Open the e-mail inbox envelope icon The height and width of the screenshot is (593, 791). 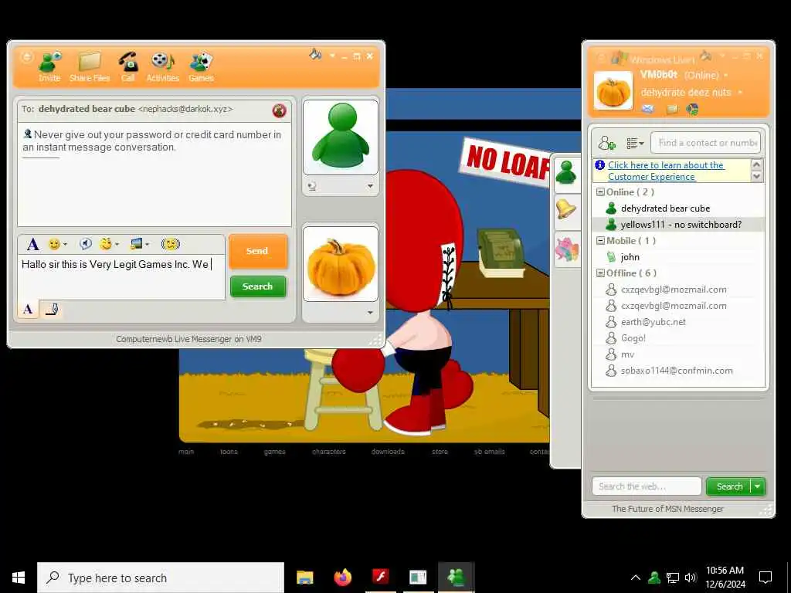click(x=648, y=108)
